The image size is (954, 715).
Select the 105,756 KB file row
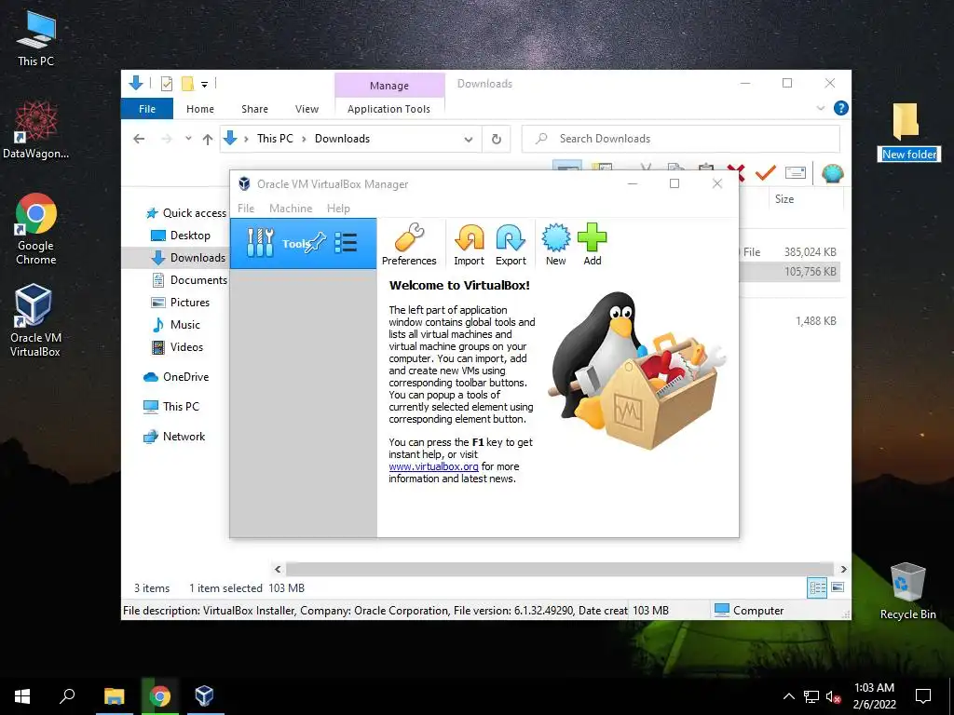point(790,272)
